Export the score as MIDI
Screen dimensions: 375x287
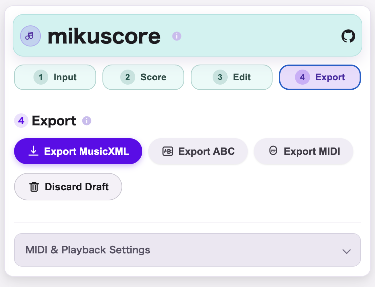click(x=303, y=151)
